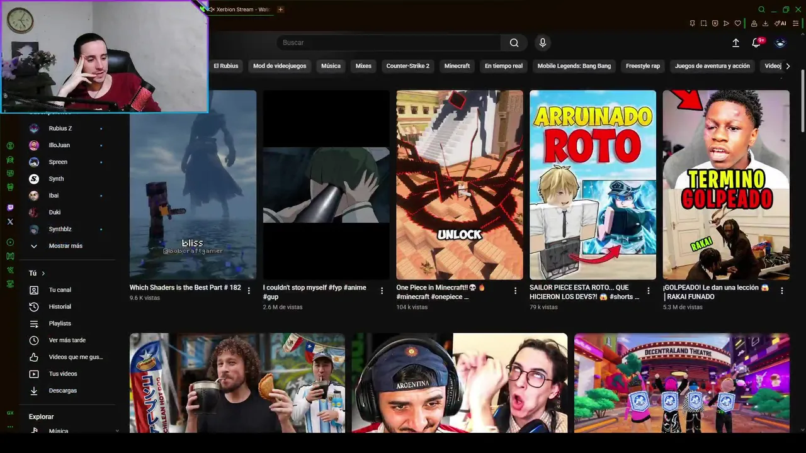Open sidebar three-dots setup menu

point(10,427)
